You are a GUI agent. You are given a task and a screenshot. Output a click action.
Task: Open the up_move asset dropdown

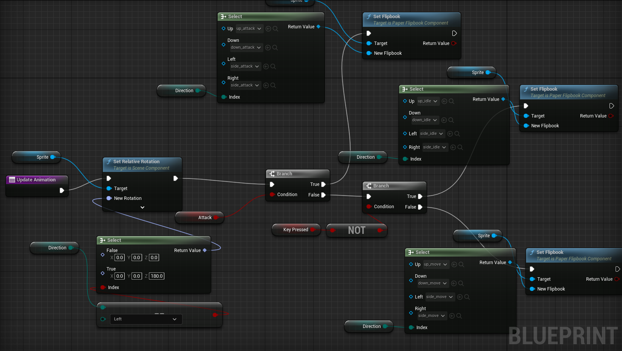[436, 264]
